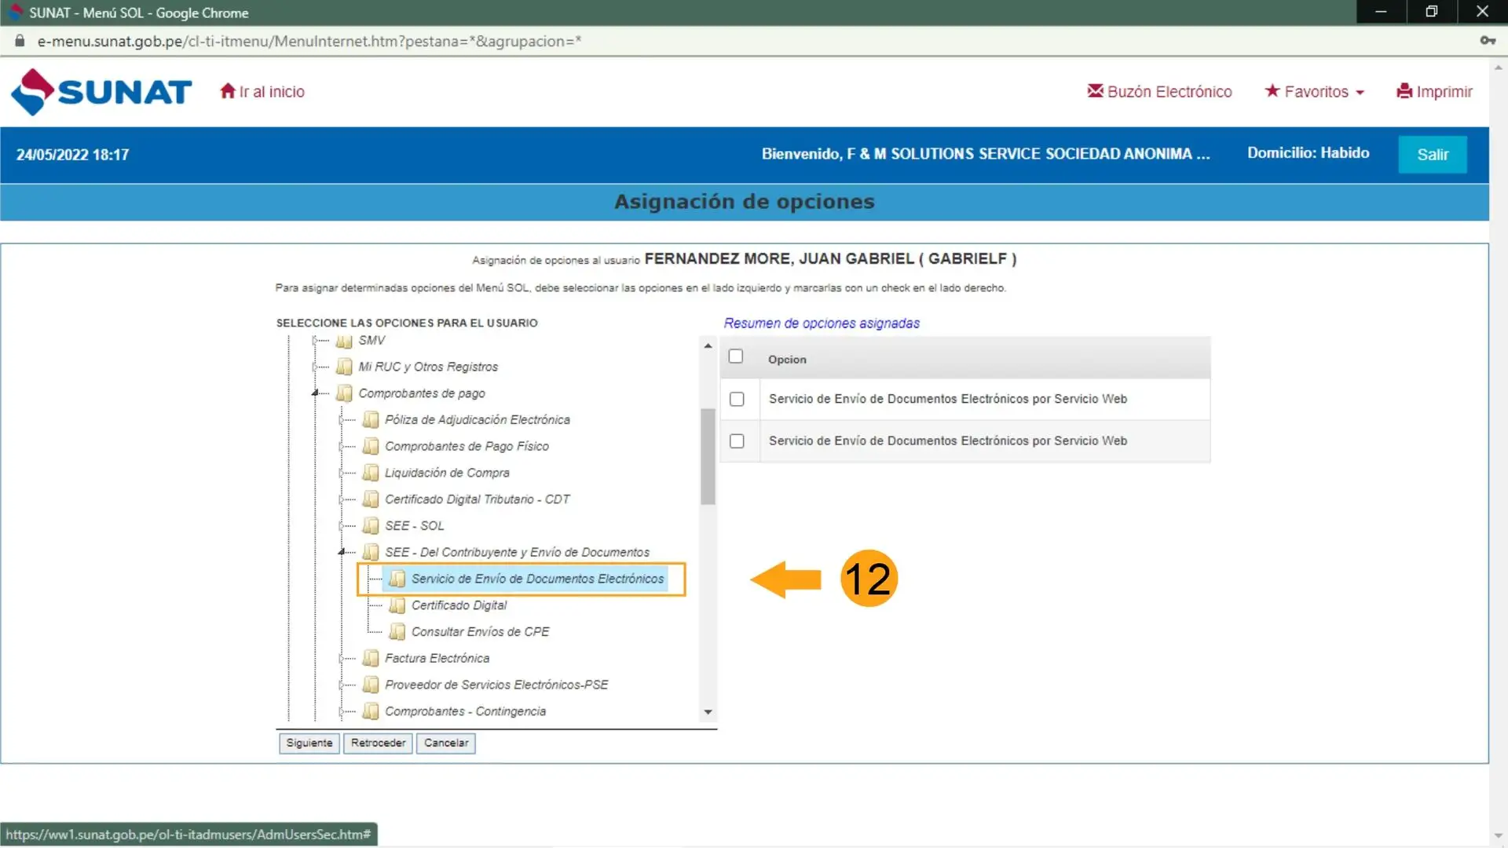Click the SMV folder icon
Viewport: 1508px width, 848px height.
click(344, 341)
